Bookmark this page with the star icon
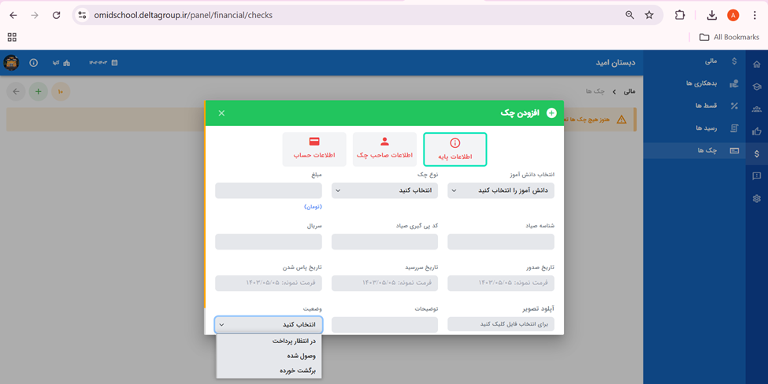768x384 pixels. point(649,15)
